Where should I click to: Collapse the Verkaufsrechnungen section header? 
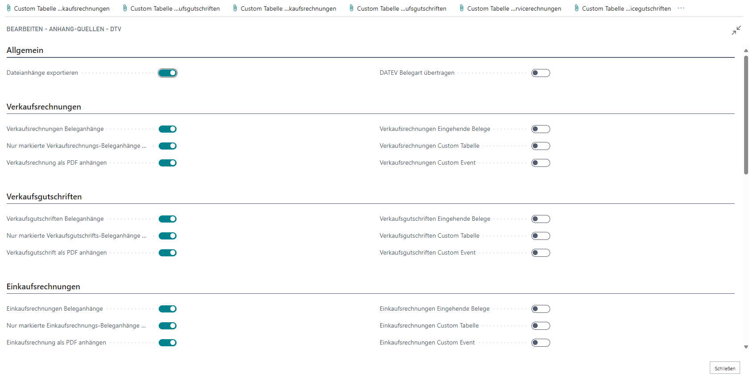44,107
